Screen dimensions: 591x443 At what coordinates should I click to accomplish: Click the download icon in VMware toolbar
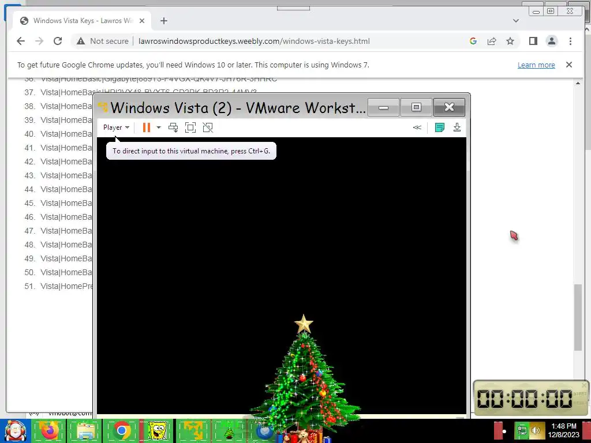point(457,127)
